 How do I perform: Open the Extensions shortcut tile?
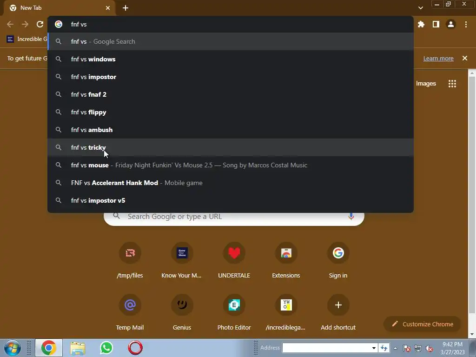(x=286, y=260)
